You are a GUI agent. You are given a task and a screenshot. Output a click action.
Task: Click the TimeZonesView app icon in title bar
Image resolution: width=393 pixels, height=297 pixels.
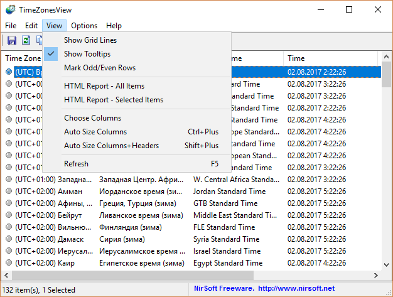(10, 9)
